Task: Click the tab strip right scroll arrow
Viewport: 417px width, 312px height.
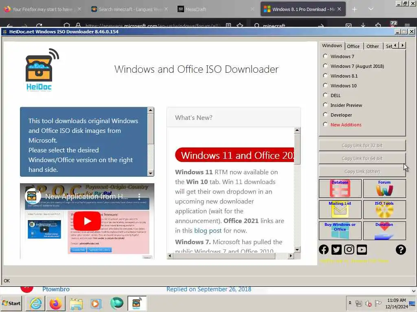Action: (402, 45)
